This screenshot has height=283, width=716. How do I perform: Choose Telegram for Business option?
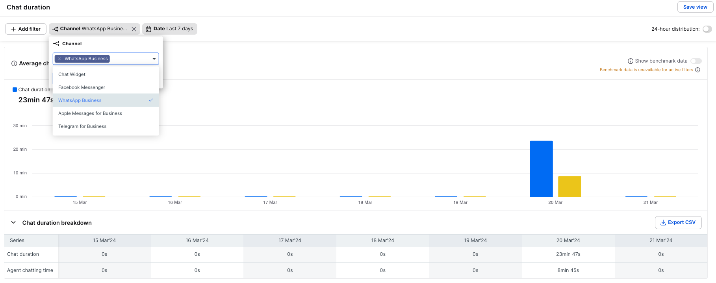(82, 126)
